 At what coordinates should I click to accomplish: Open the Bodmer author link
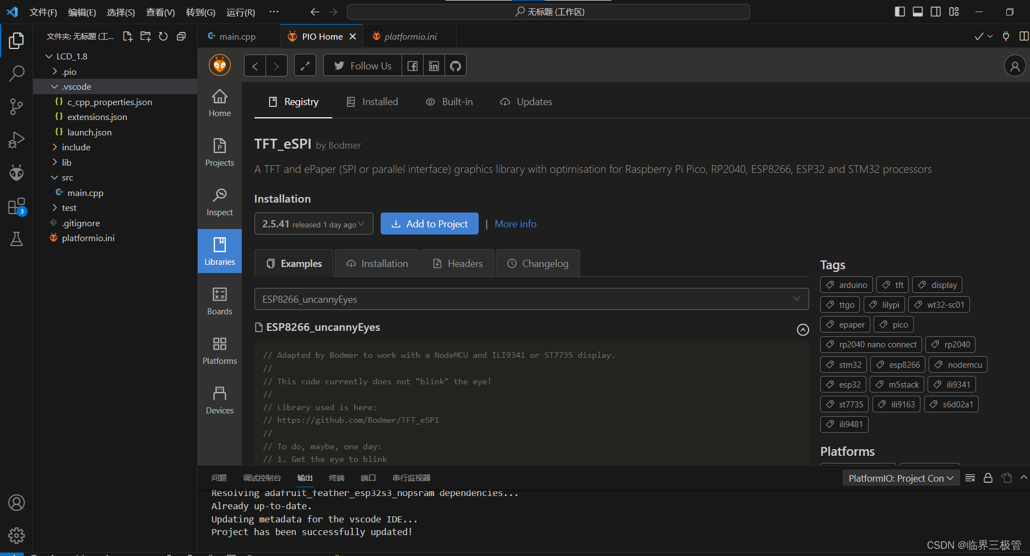click(x=345, y=145)
